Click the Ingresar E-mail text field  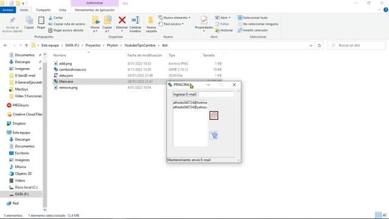pyautogui.click(x=216, y=94)
